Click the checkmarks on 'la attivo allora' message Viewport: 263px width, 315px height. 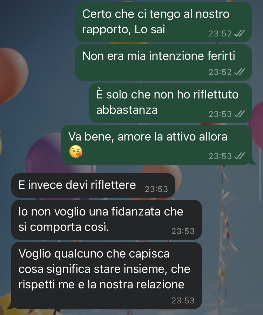point(240,156)
